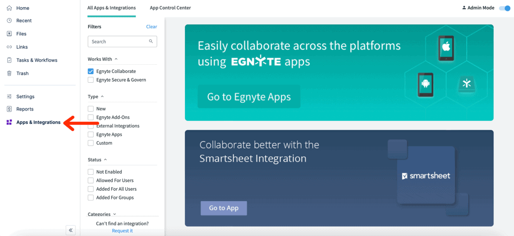The height and width of the screenshot is (236, 514).
Task: Click the Links chain icon
Action: (9, 47)
